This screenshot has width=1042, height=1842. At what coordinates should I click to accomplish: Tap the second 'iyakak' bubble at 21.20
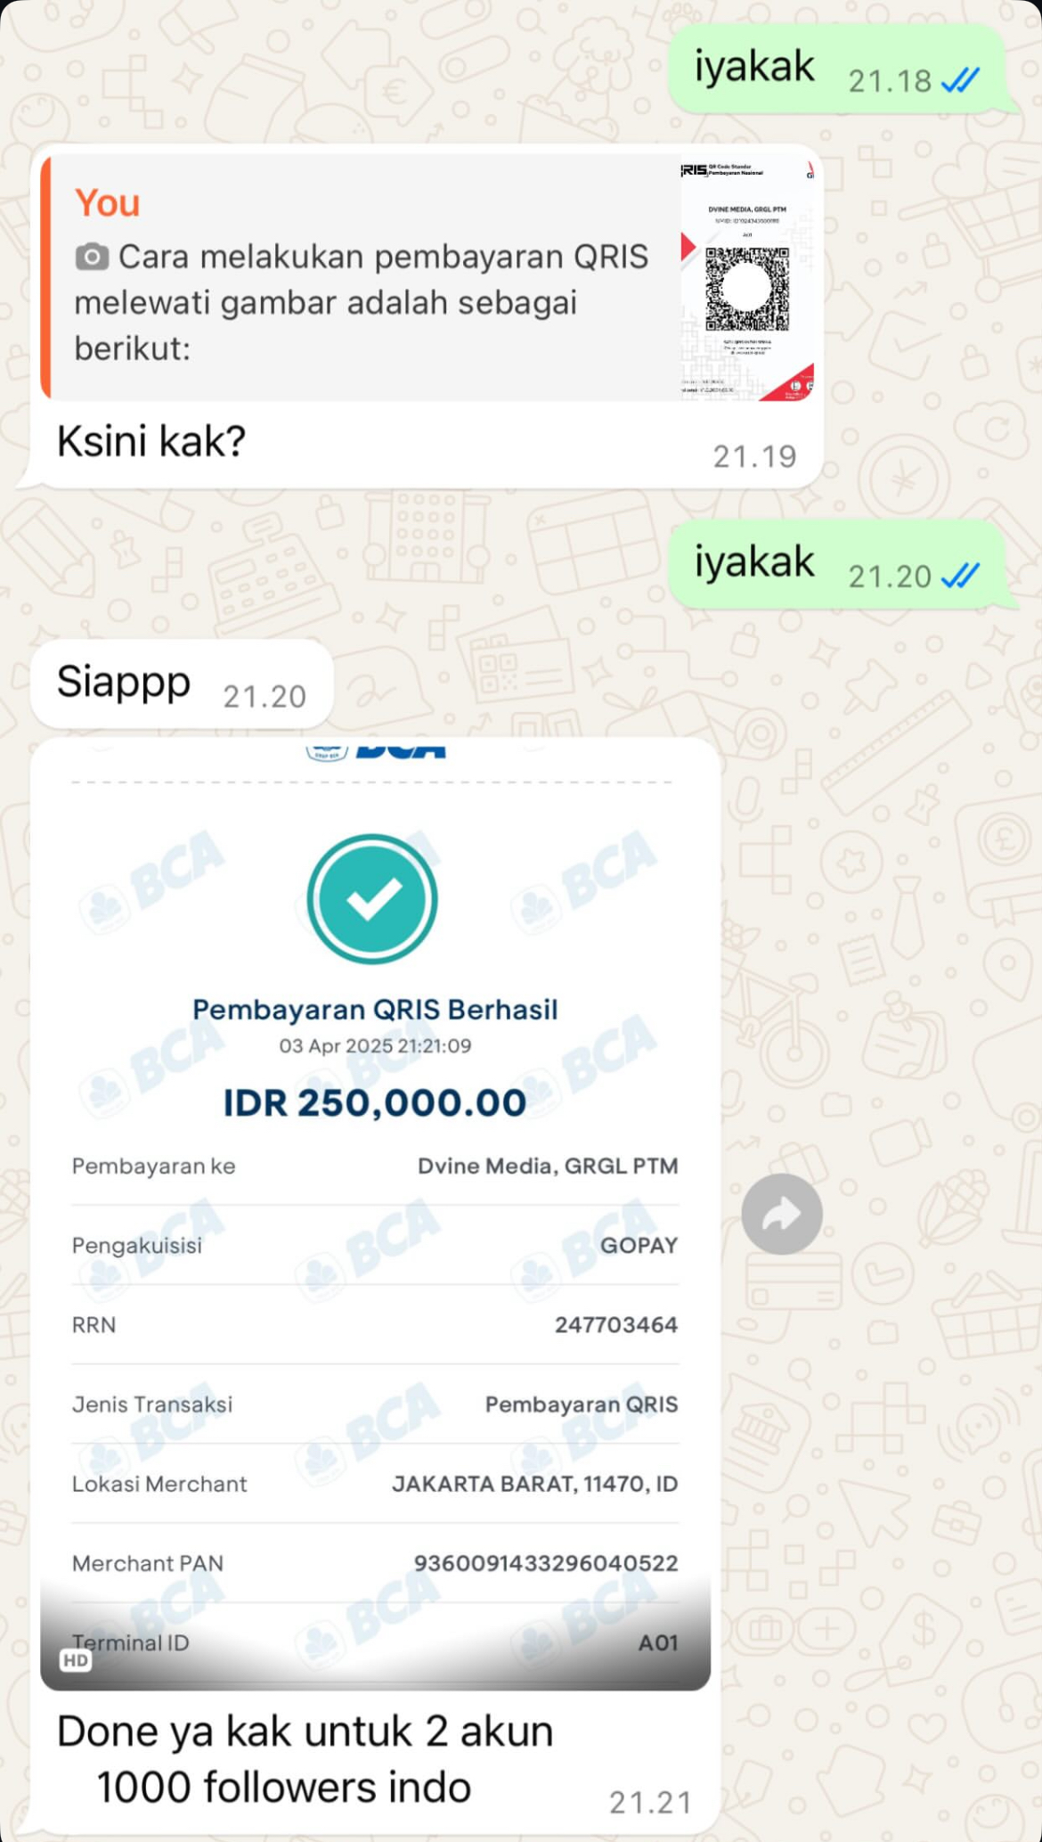coord(837,564)
